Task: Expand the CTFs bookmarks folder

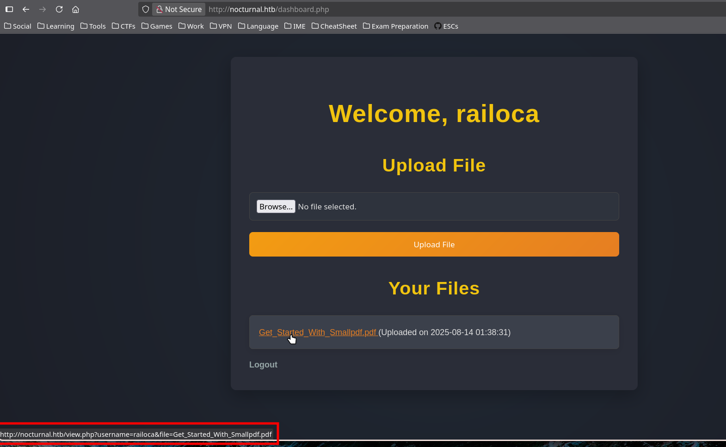Action: 123,26
